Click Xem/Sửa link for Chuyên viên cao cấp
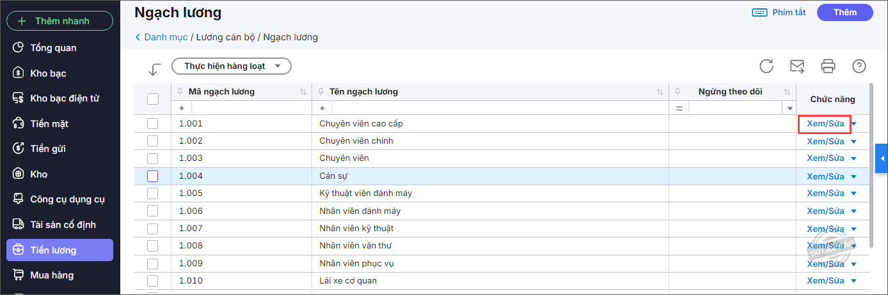Screen dimensions: 888x295 point(825,124)
